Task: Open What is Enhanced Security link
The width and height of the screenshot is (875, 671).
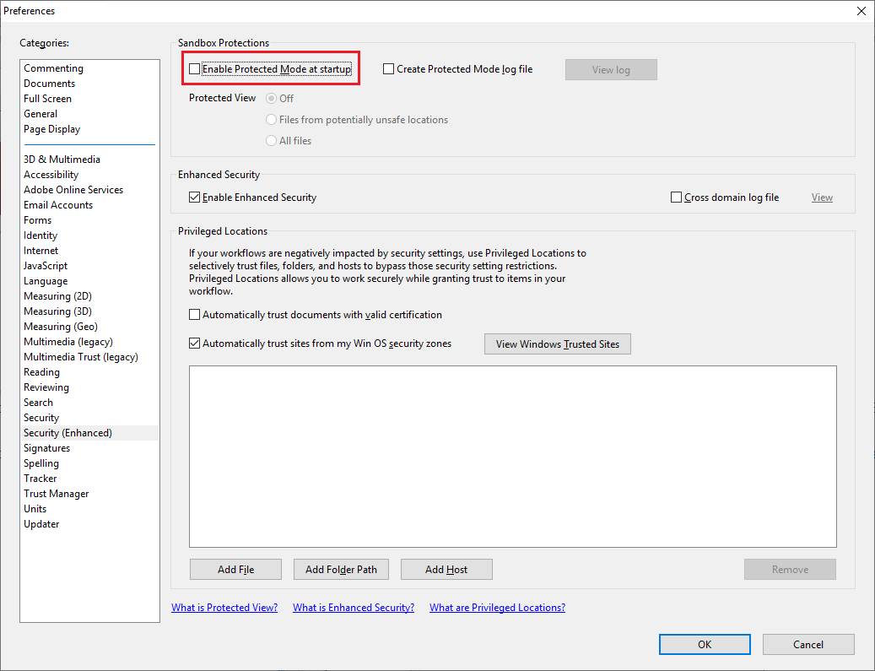Action: [354, 608]
